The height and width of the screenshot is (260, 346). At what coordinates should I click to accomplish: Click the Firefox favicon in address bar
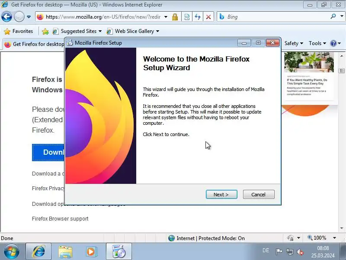click(x=40, y=17)
